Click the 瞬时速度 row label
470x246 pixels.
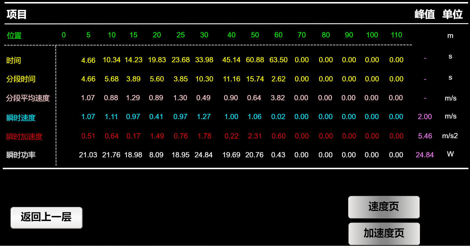click(x=21, y=118)
